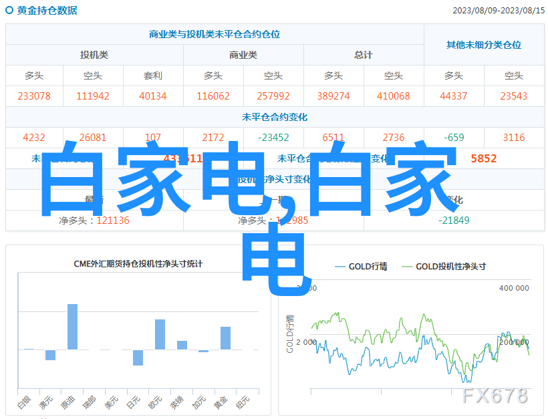Viewport: 548px width, 419px height.
Task: Click the 欧元 positive bar in chart
Action: (x=160, y=334)
